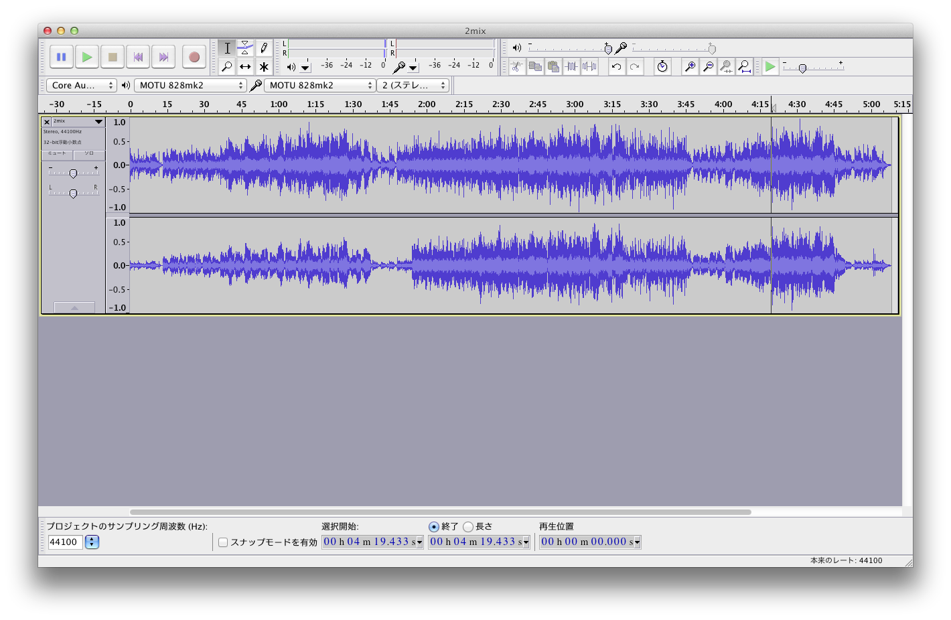Image resolution: width=951 pixels, height=620 pixels.
Task: Select the 長さ radio button
Action: point(468,527)
